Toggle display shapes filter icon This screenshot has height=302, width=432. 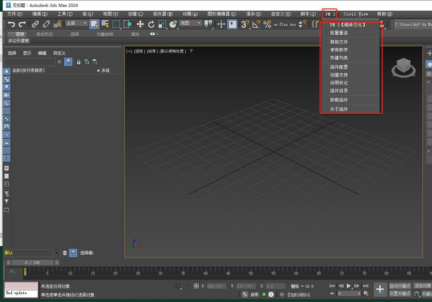point(7,79)
